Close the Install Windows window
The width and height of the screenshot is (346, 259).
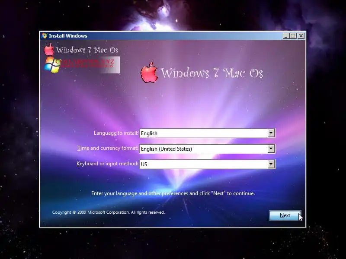pyautogui.click(x=301, y=36)
